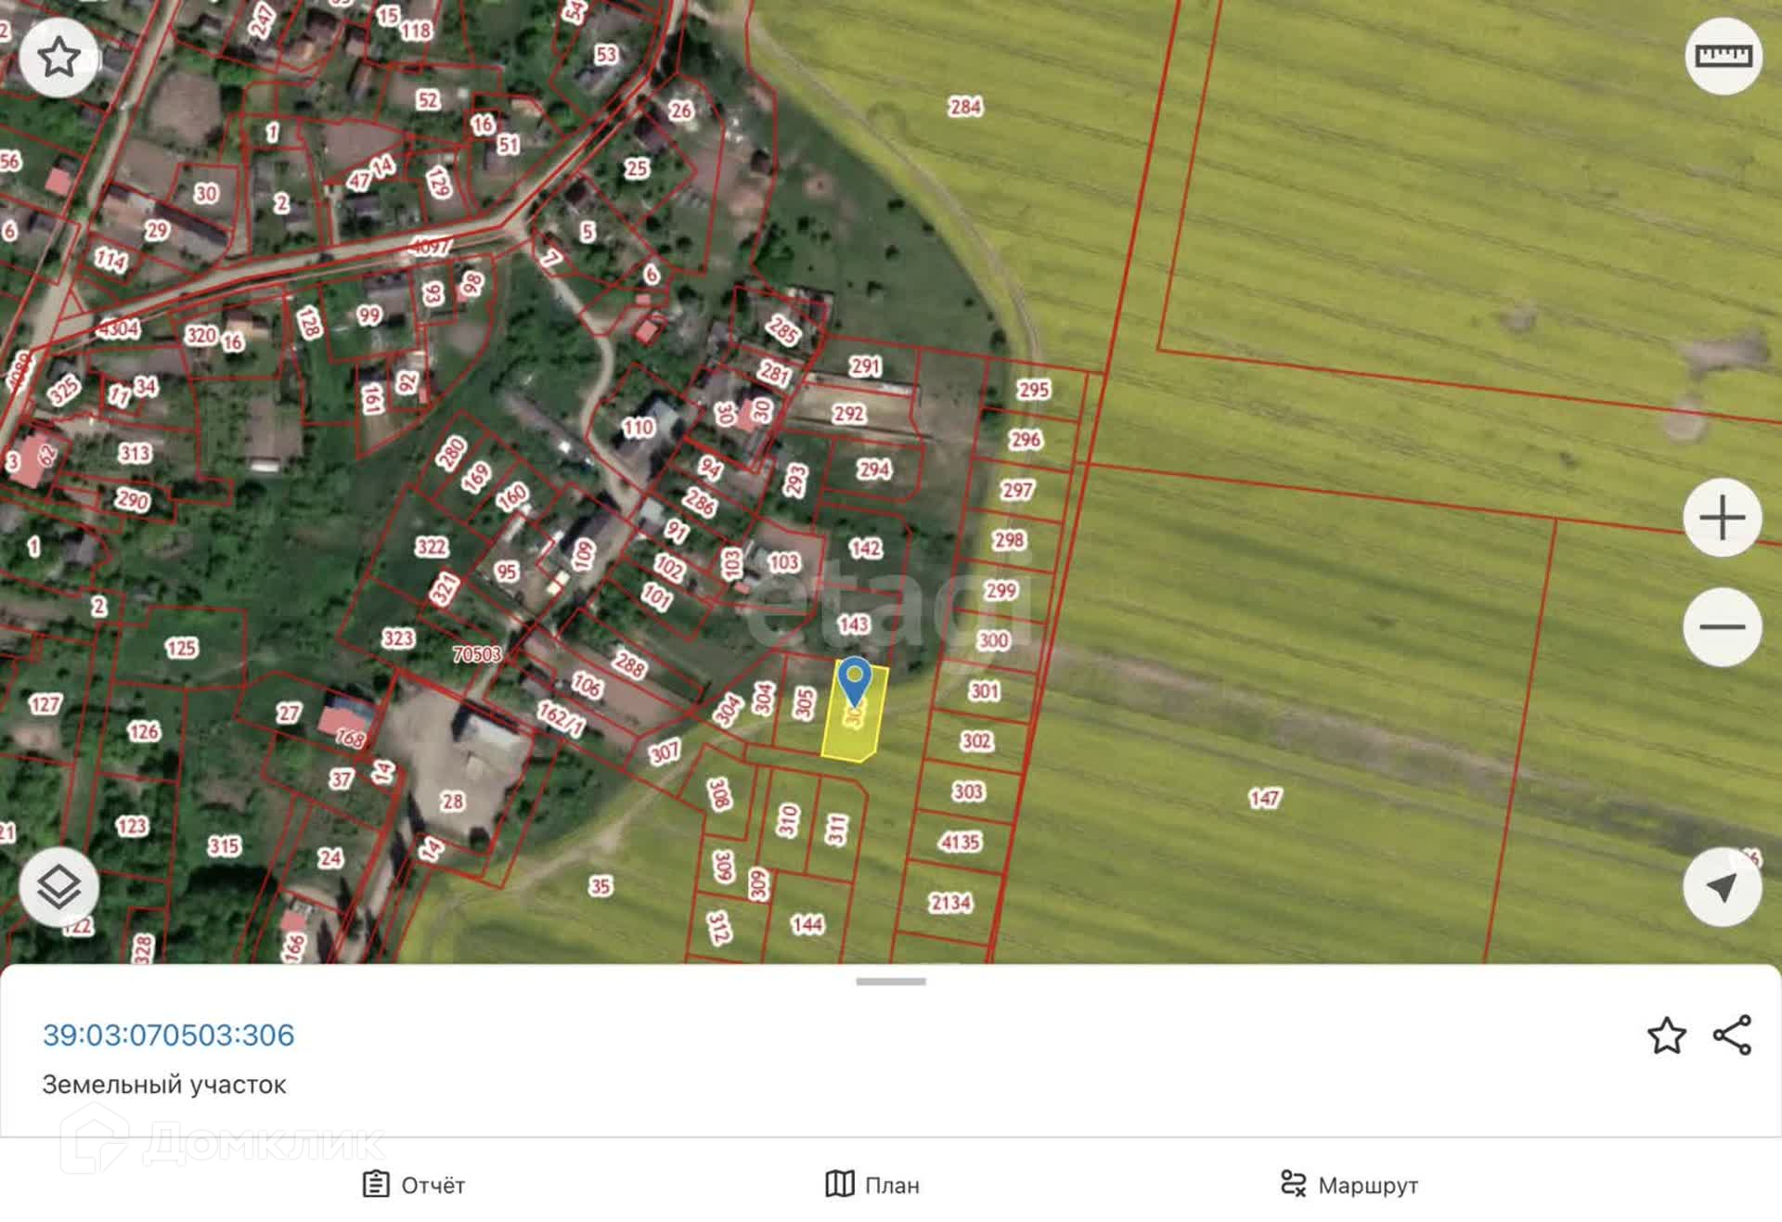The height and width of the screenshot is (1222, 1782).
Task: Switch to the План tab
Action: point(872,1185)
